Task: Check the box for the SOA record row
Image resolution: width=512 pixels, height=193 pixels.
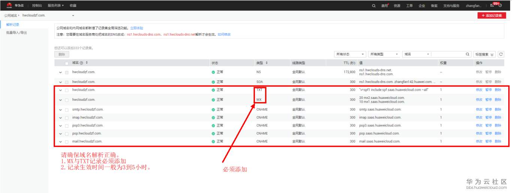Action: coord(67,82)
